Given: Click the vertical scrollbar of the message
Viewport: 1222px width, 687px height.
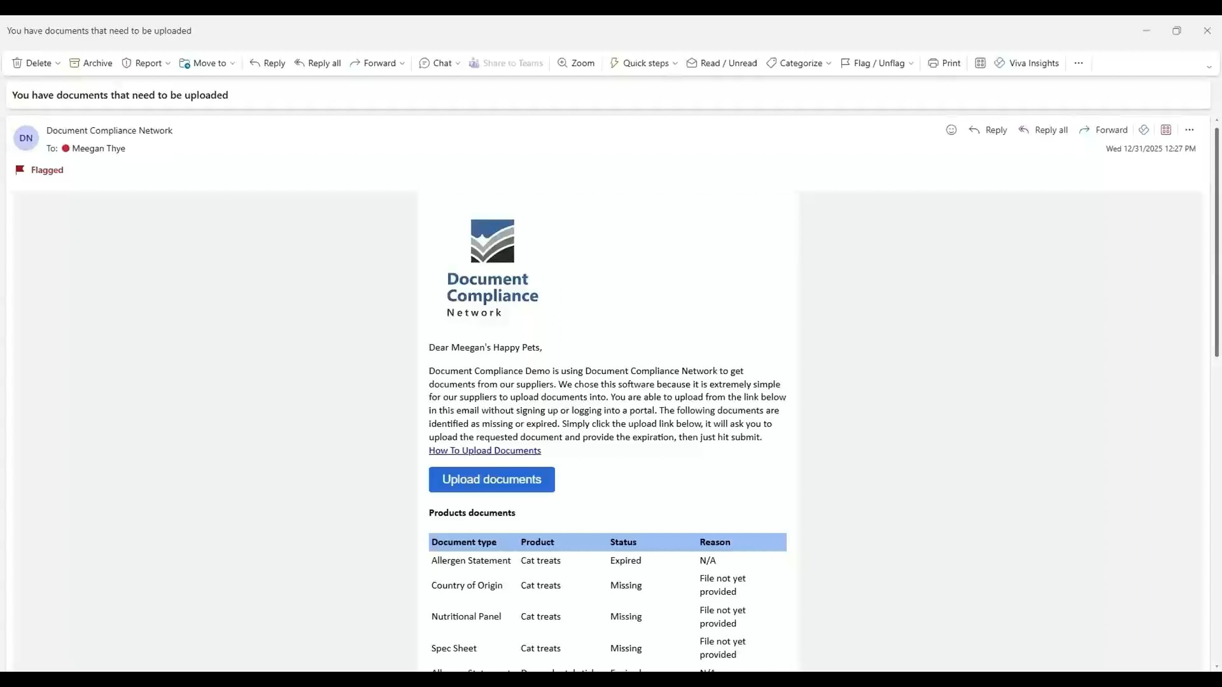Looking at the screenshot, I should click(x=1216, y=242).
